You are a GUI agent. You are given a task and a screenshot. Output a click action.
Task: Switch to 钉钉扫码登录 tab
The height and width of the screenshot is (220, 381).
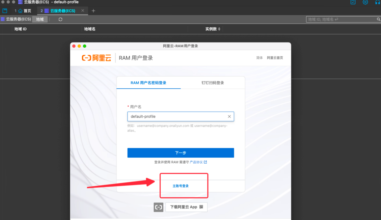point(213,83)
